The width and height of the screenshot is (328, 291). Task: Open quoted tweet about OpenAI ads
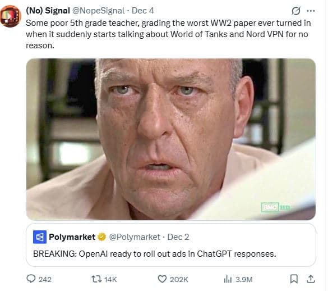coord(171,245)
